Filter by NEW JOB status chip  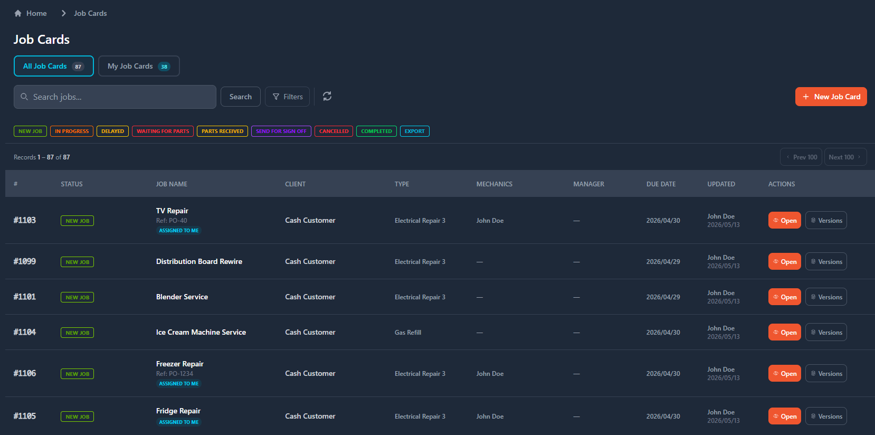(30, 131)
